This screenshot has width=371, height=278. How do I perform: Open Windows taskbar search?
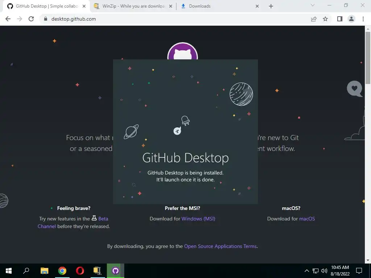click(26, 271)
